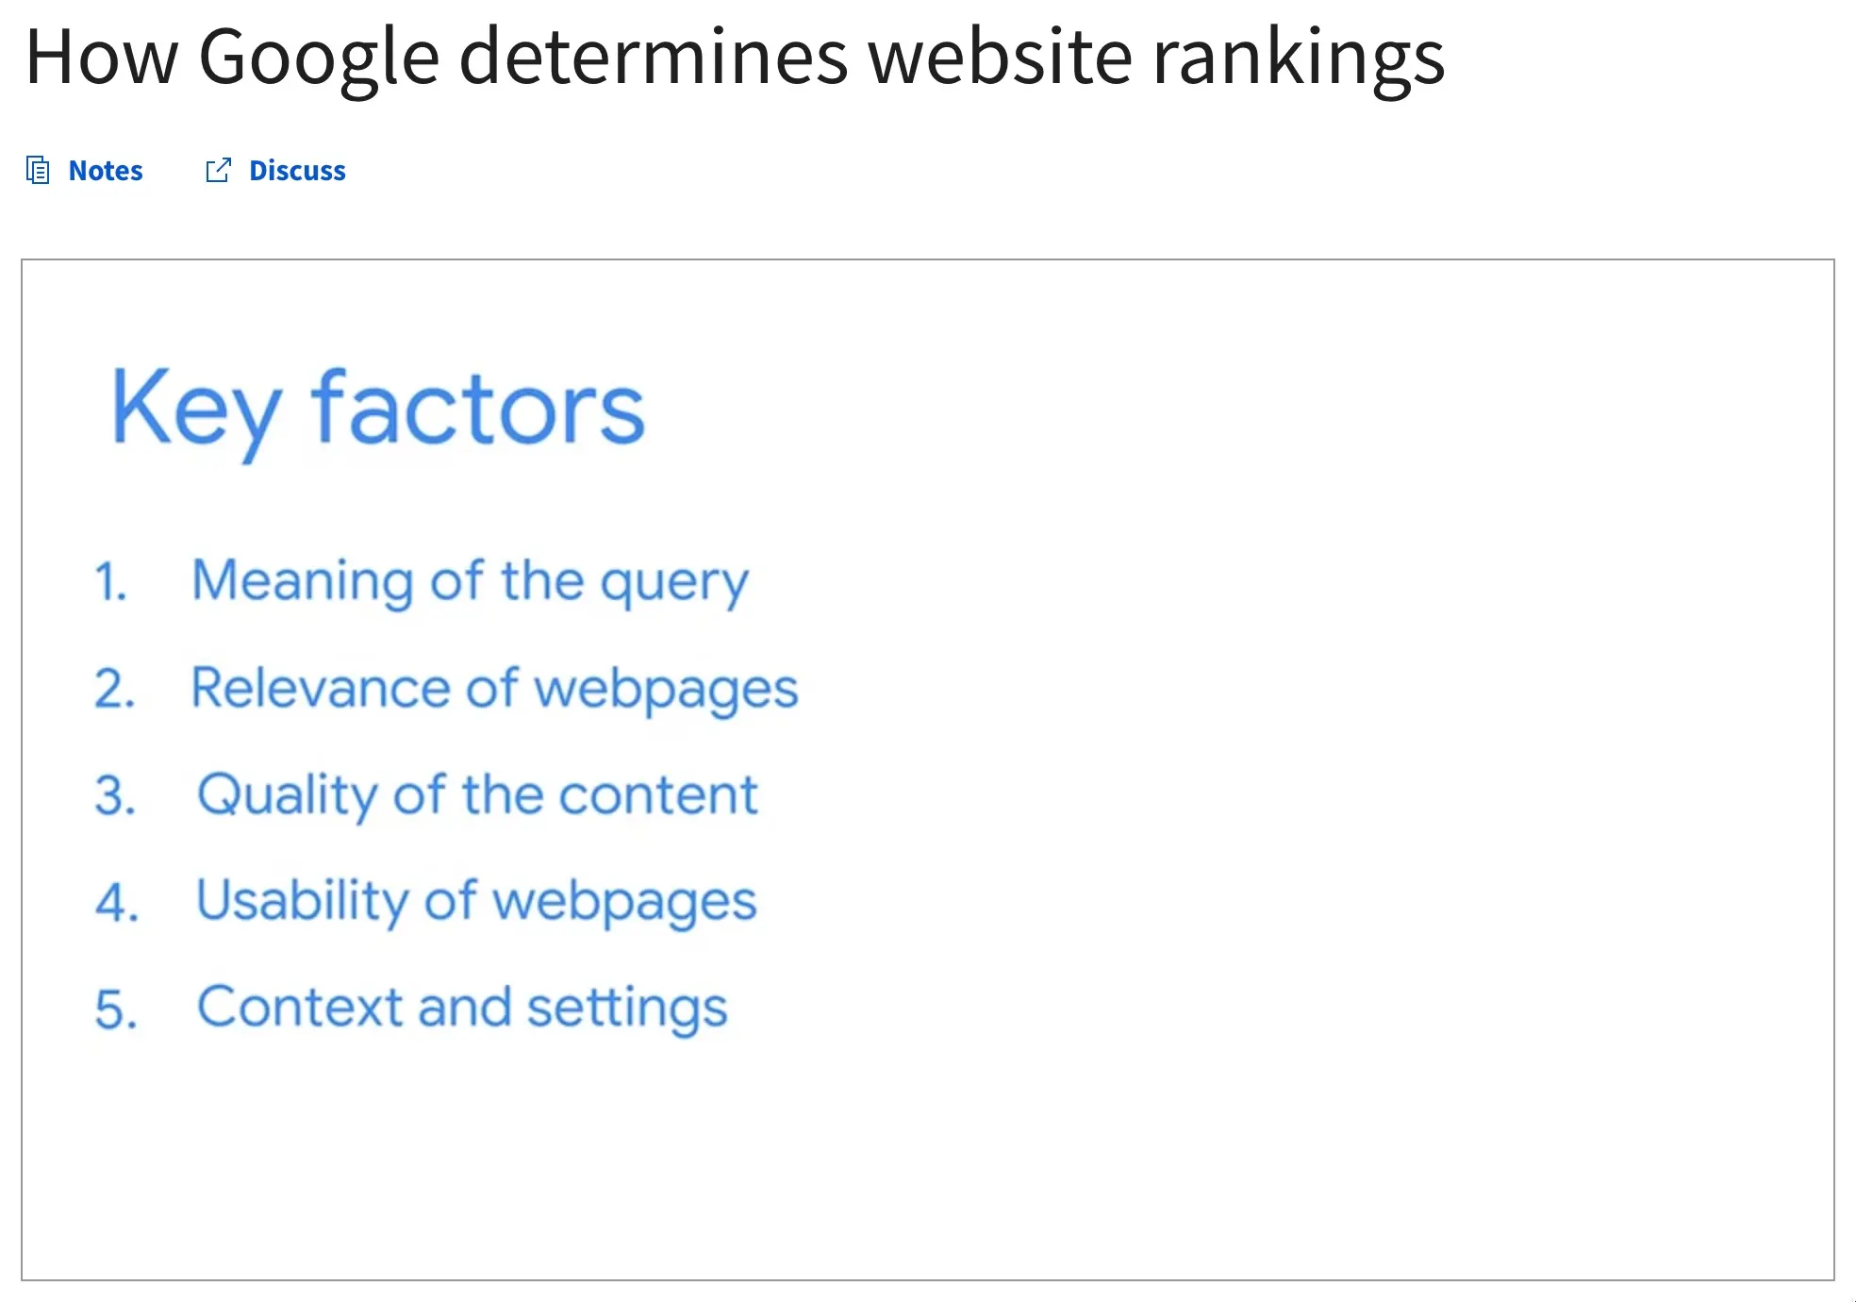Image resolution: width=1856 pixels, height=1302 pixels.
Task: Click the number 3 list marker
Action: pyautogui.click(x=114, y=795)
